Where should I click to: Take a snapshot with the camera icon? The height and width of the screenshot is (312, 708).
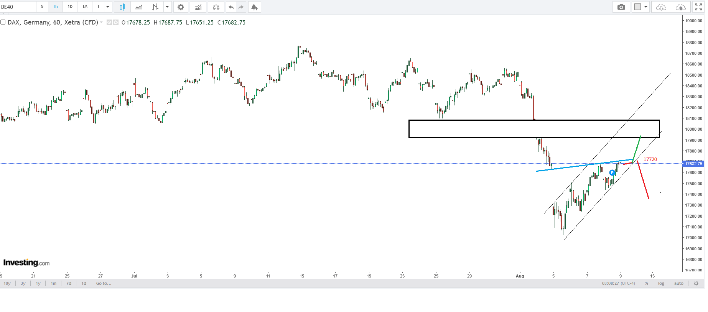[621, 7]
